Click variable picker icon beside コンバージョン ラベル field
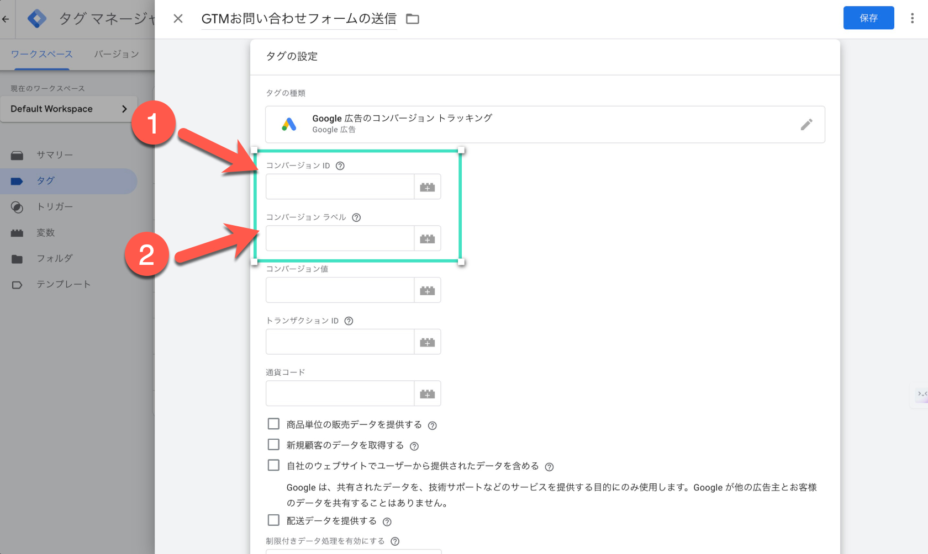 pyautogui.click(x=427, y=238)
